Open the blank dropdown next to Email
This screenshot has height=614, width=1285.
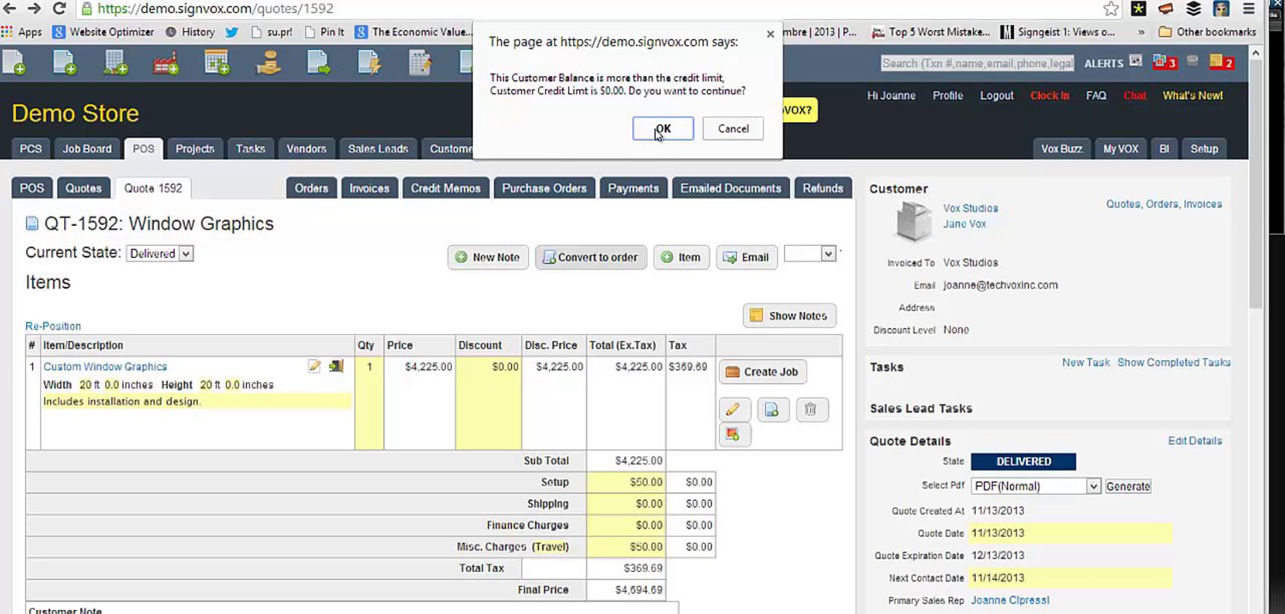pyautogui.click(x=810, y=254)
